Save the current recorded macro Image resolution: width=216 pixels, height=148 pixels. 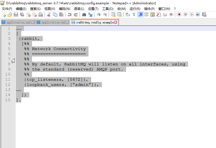204,15
